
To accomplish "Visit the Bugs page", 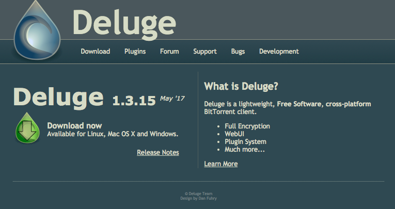I will click(x=238, y=52).
